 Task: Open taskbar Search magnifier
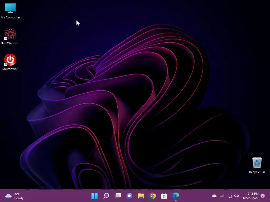pos(106,196)
